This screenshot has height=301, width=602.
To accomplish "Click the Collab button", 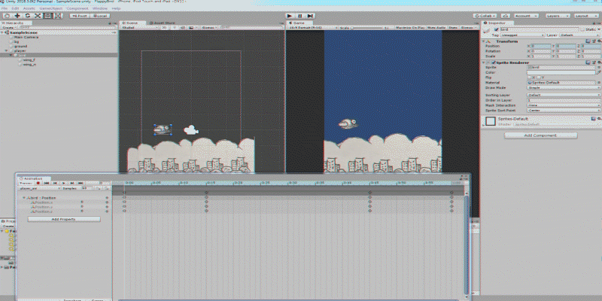I will 485,16.
